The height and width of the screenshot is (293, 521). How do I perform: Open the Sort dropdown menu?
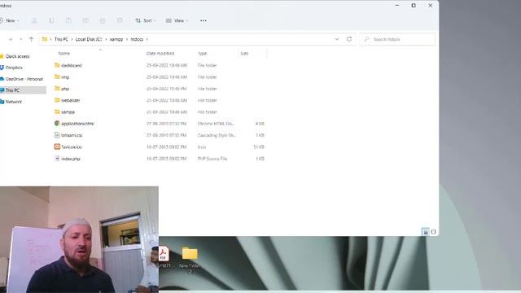tap(146, 20)
